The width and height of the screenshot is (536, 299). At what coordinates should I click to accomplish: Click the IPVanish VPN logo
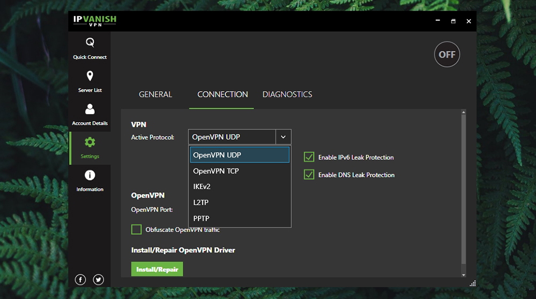click(95, 21)
